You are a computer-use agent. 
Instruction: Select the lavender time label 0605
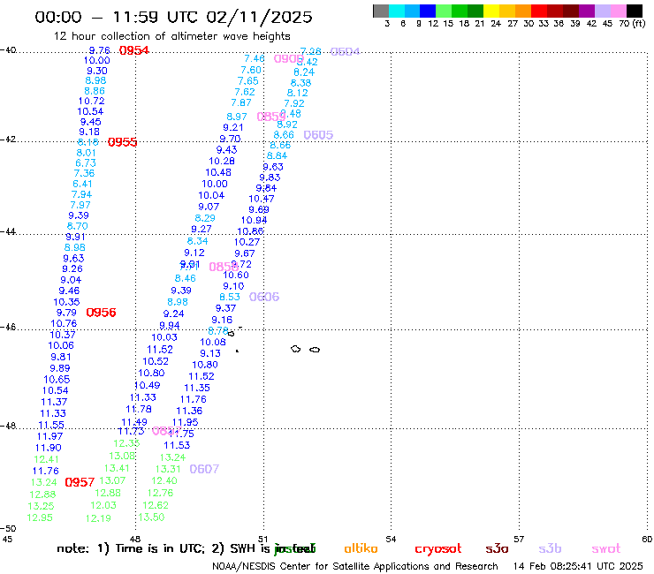pyautogui.click(x=318, y=134)
